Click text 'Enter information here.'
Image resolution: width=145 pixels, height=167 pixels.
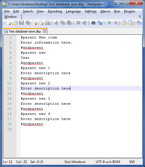coord(46,43)
